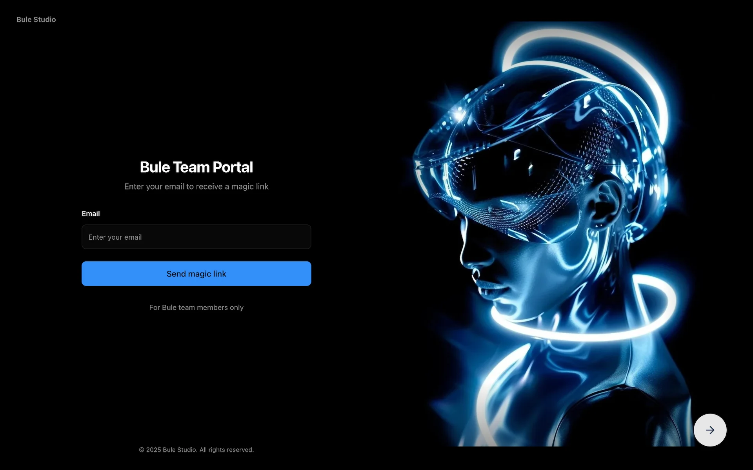Click the Email field label

91,214
